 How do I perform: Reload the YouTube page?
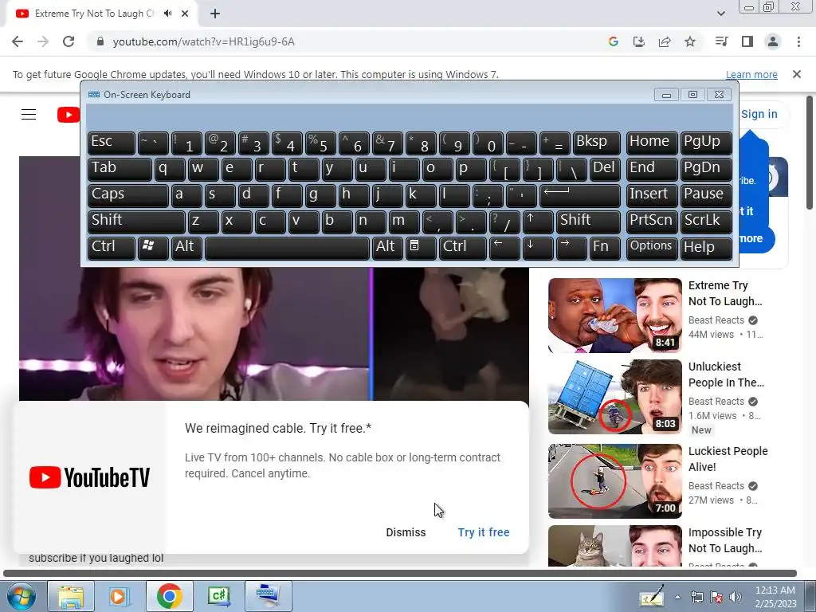[69, 41]
